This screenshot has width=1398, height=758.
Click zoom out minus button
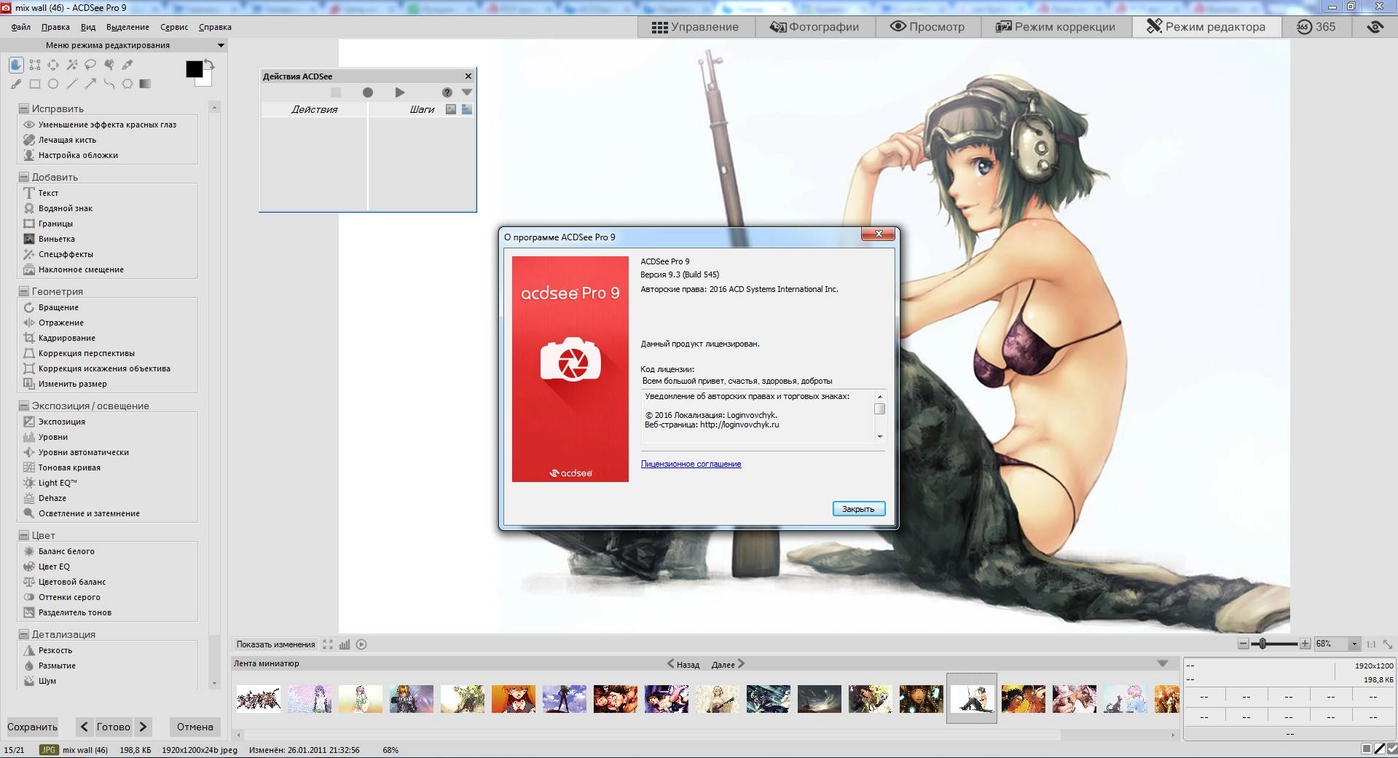[x=1244, y=644]
